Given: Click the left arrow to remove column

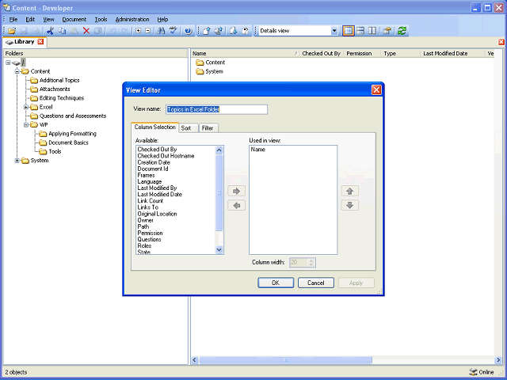Looking at the screenshot, I should click(x=236, y=205).
